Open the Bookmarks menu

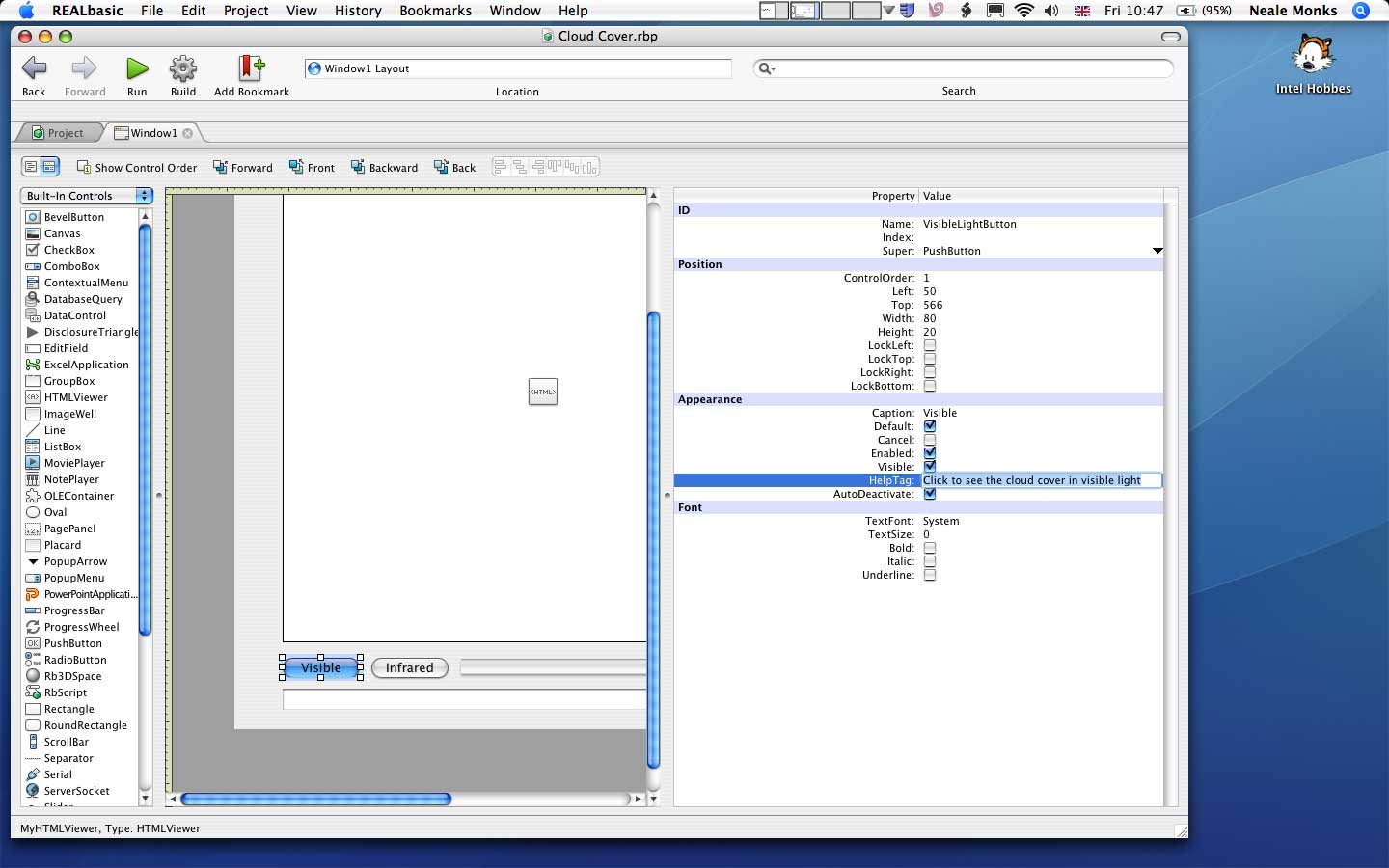point(435,11)
